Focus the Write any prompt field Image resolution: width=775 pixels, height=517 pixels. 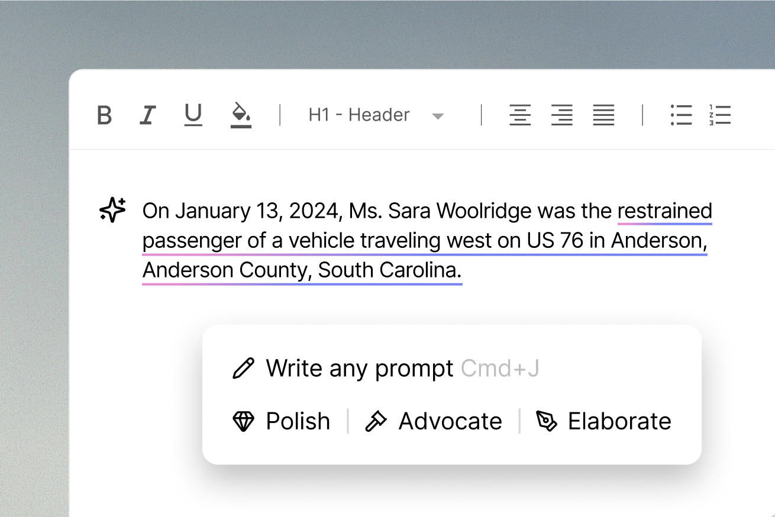[359, 369]
